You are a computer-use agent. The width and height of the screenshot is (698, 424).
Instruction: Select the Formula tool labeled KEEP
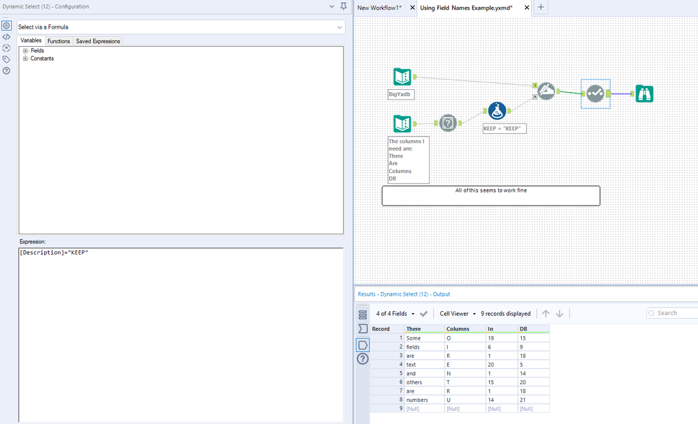pyautogui.click(x=497, y=111)
